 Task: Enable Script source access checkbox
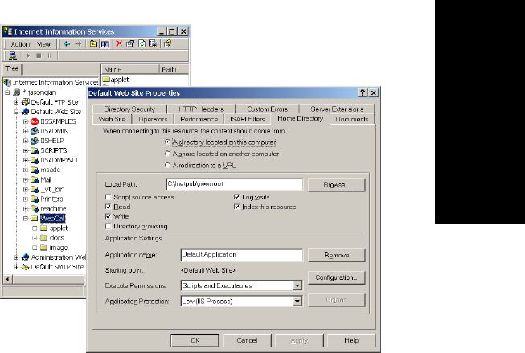(109, 197)
